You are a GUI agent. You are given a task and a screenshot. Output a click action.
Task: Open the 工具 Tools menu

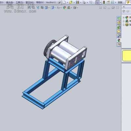(x=19, y=2)
